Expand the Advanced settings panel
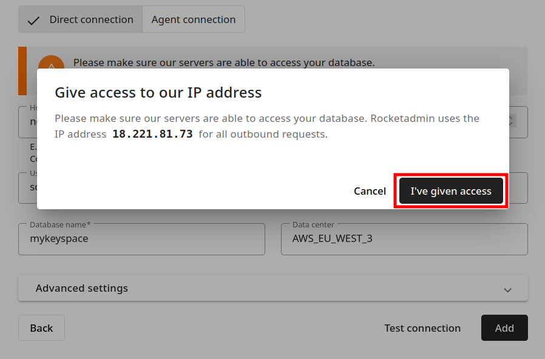 272,288
